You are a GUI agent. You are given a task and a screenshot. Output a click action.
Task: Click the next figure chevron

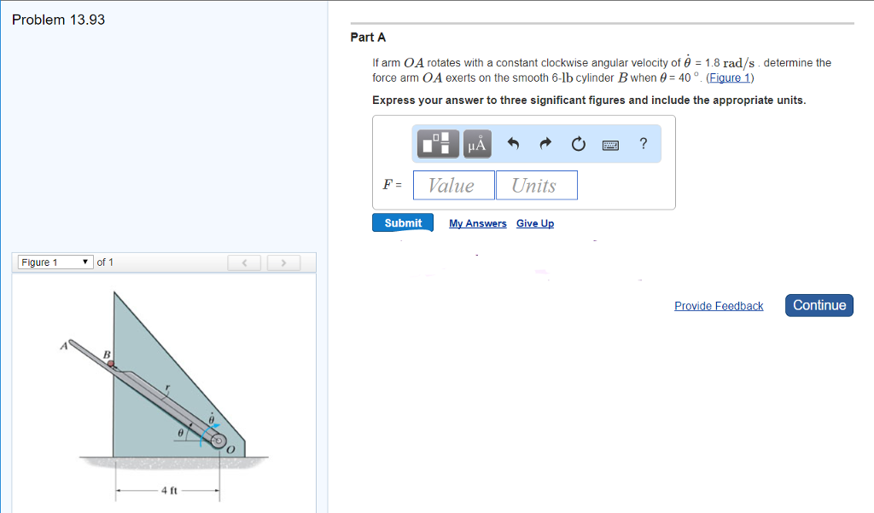pos(283,262)
